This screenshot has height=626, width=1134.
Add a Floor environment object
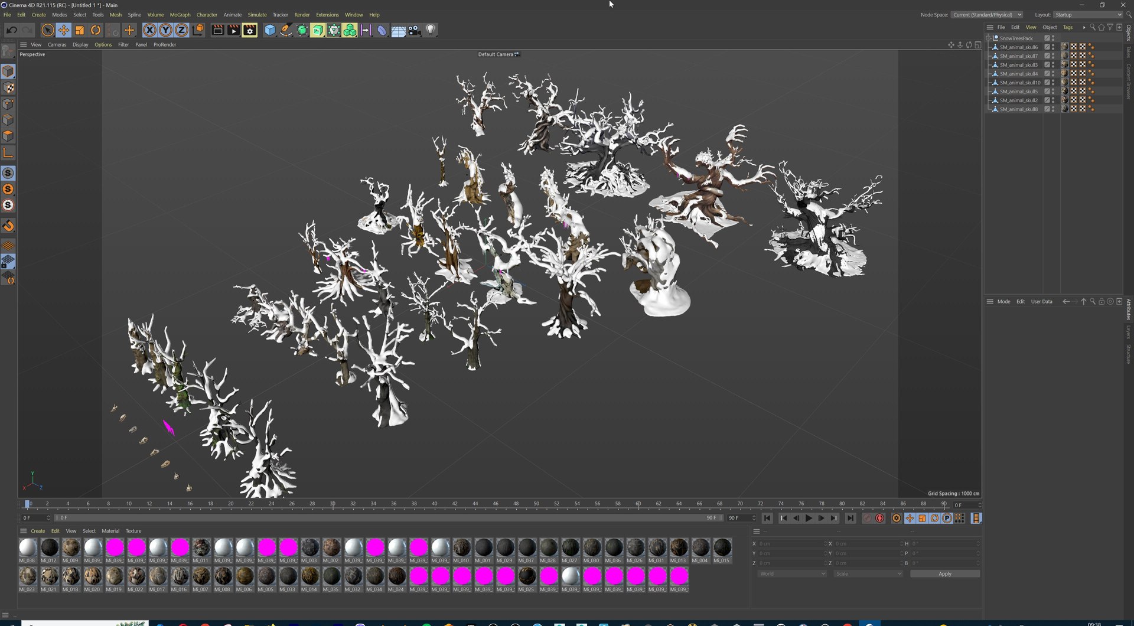coord(398,30)
